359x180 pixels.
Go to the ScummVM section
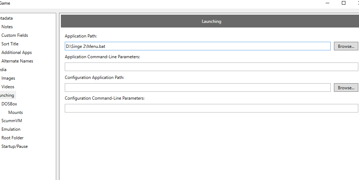12,121
